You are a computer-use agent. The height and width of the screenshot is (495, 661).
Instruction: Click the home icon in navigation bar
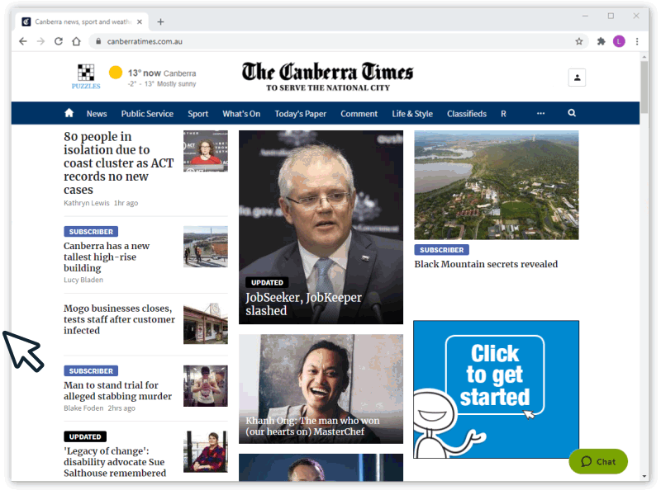(x=69, y=113)
